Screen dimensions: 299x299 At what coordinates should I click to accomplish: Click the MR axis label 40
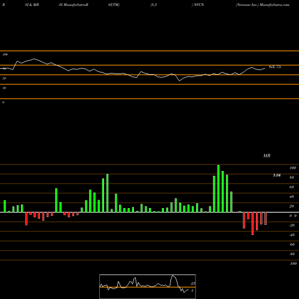(x=292, y=197)
